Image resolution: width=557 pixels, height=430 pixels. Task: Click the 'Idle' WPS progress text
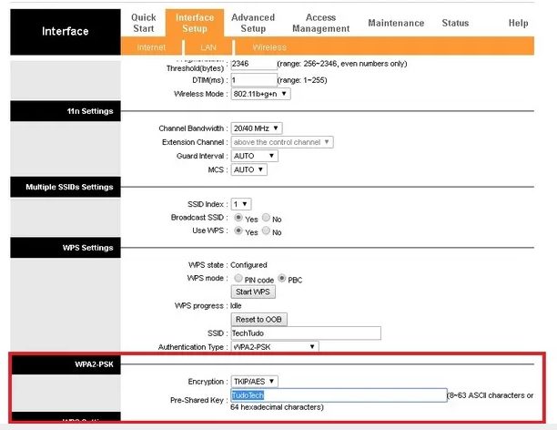(x=236, y=305)
